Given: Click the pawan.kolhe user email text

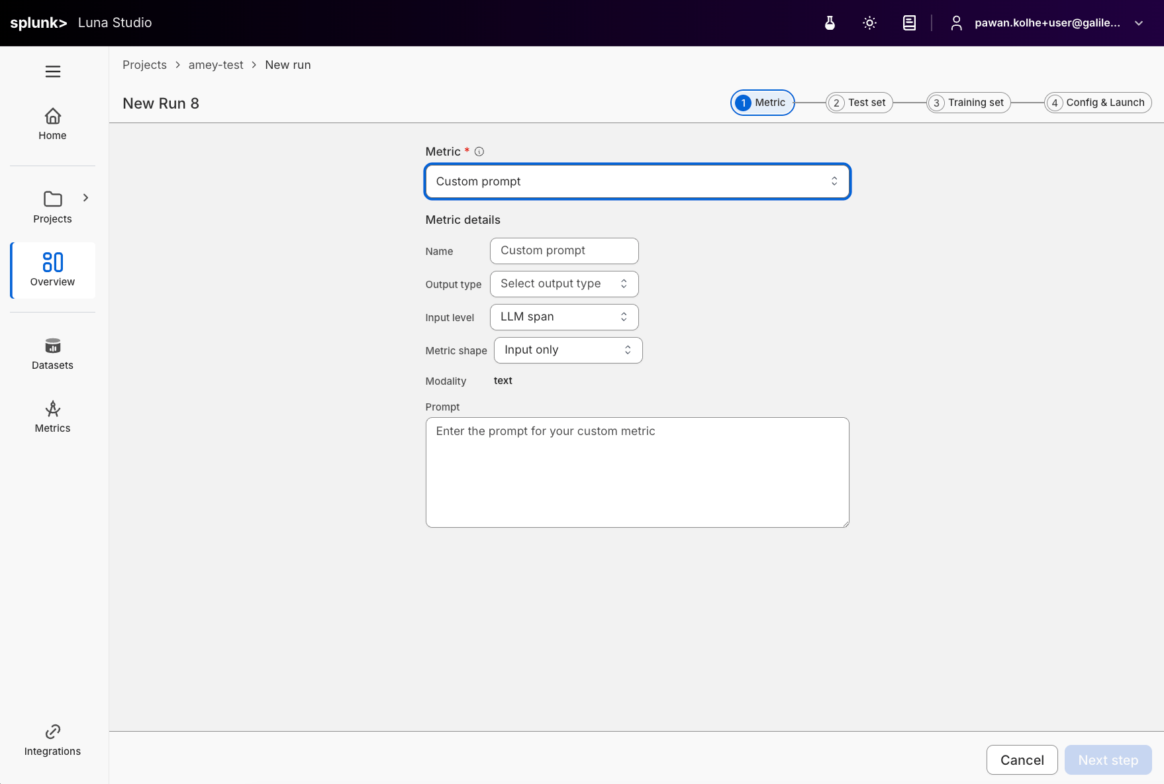Looking at the screenshot, I should point(1047,23).
